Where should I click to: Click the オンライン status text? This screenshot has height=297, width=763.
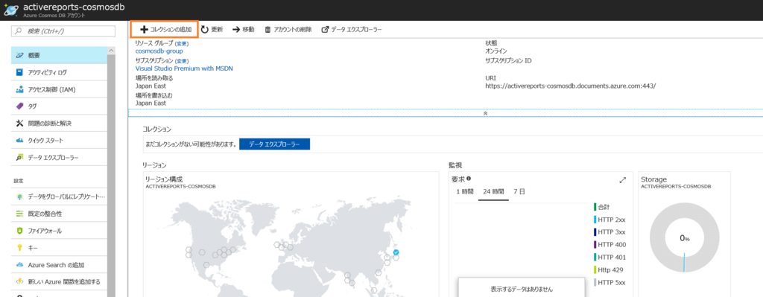(x=496, y=51)
